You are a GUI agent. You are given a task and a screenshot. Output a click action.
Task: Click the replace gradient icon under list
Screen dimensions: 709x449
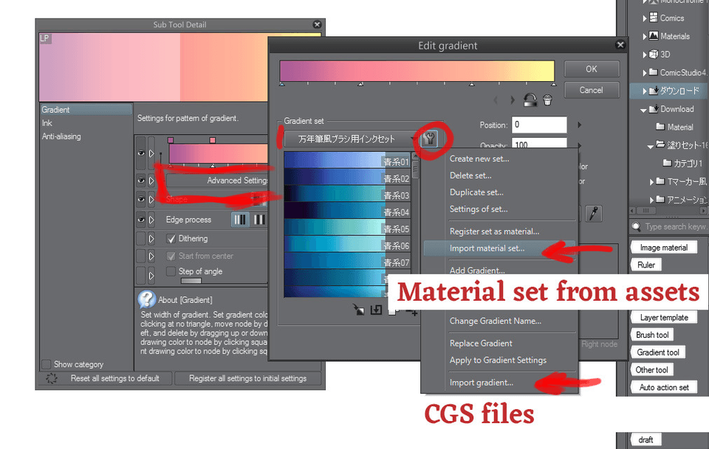tap(359, 310)
